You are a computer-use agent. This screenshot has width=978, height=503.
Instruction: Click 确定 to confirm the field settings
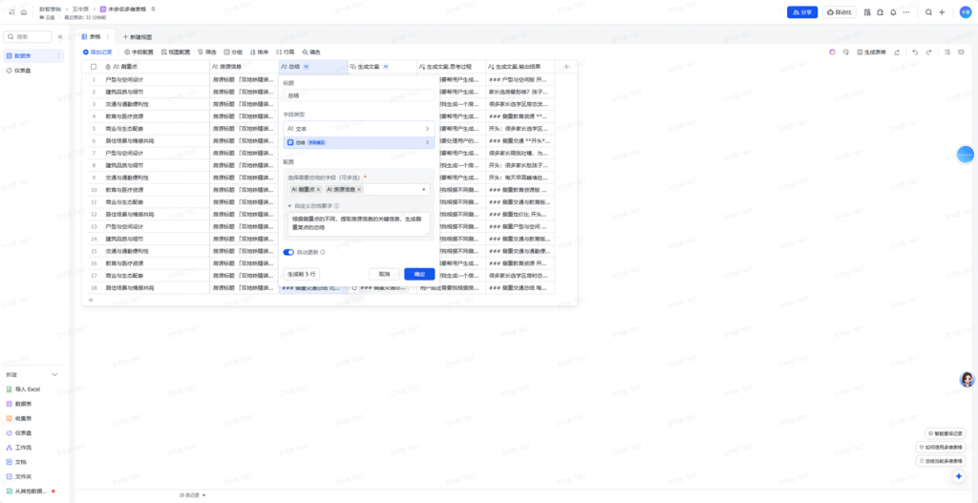coord(419,274)
